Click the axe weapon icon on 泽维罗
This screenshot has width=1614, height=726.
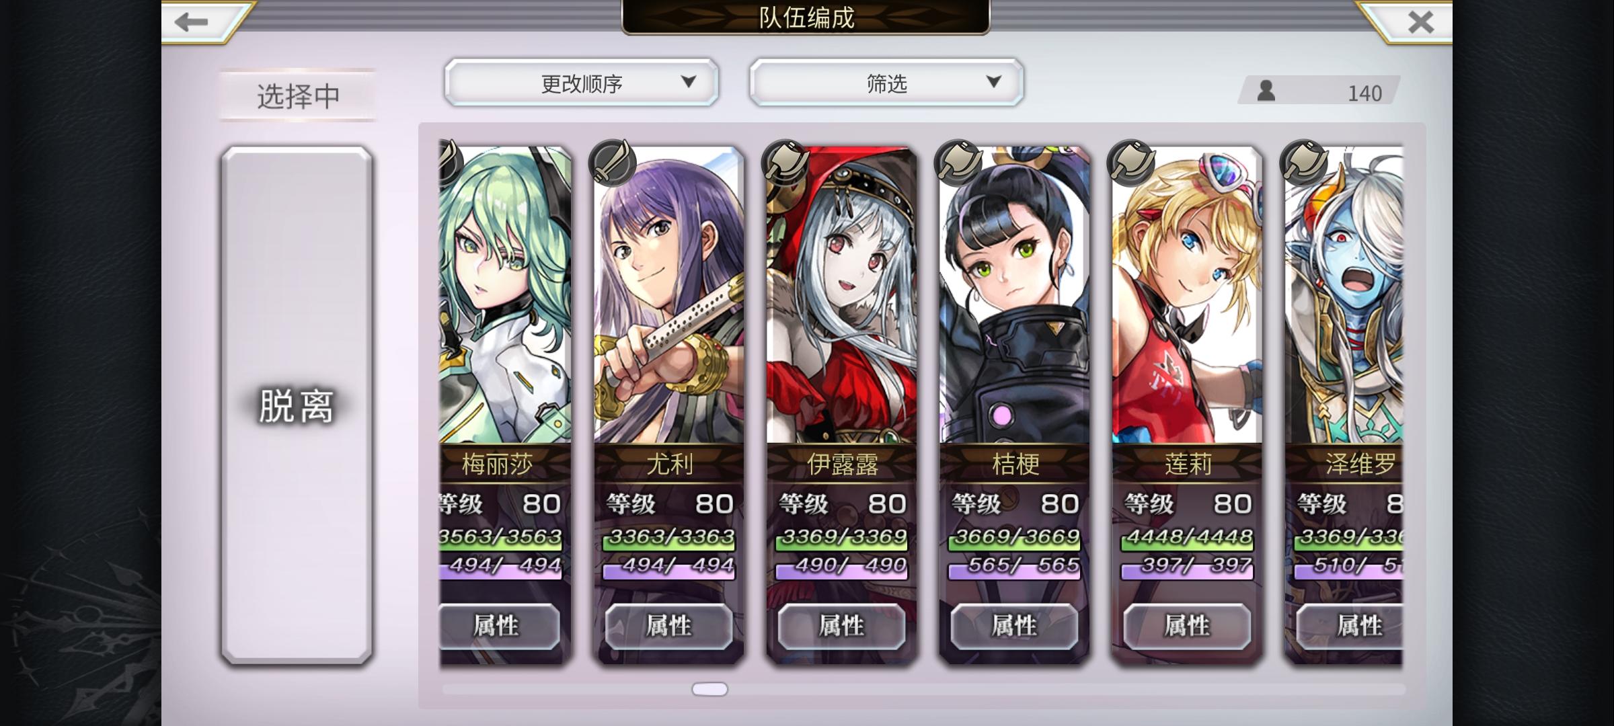point(1303,162)
